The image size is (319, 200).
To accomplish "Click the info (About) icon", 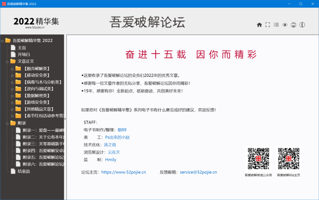I will (x=302, y=25).
